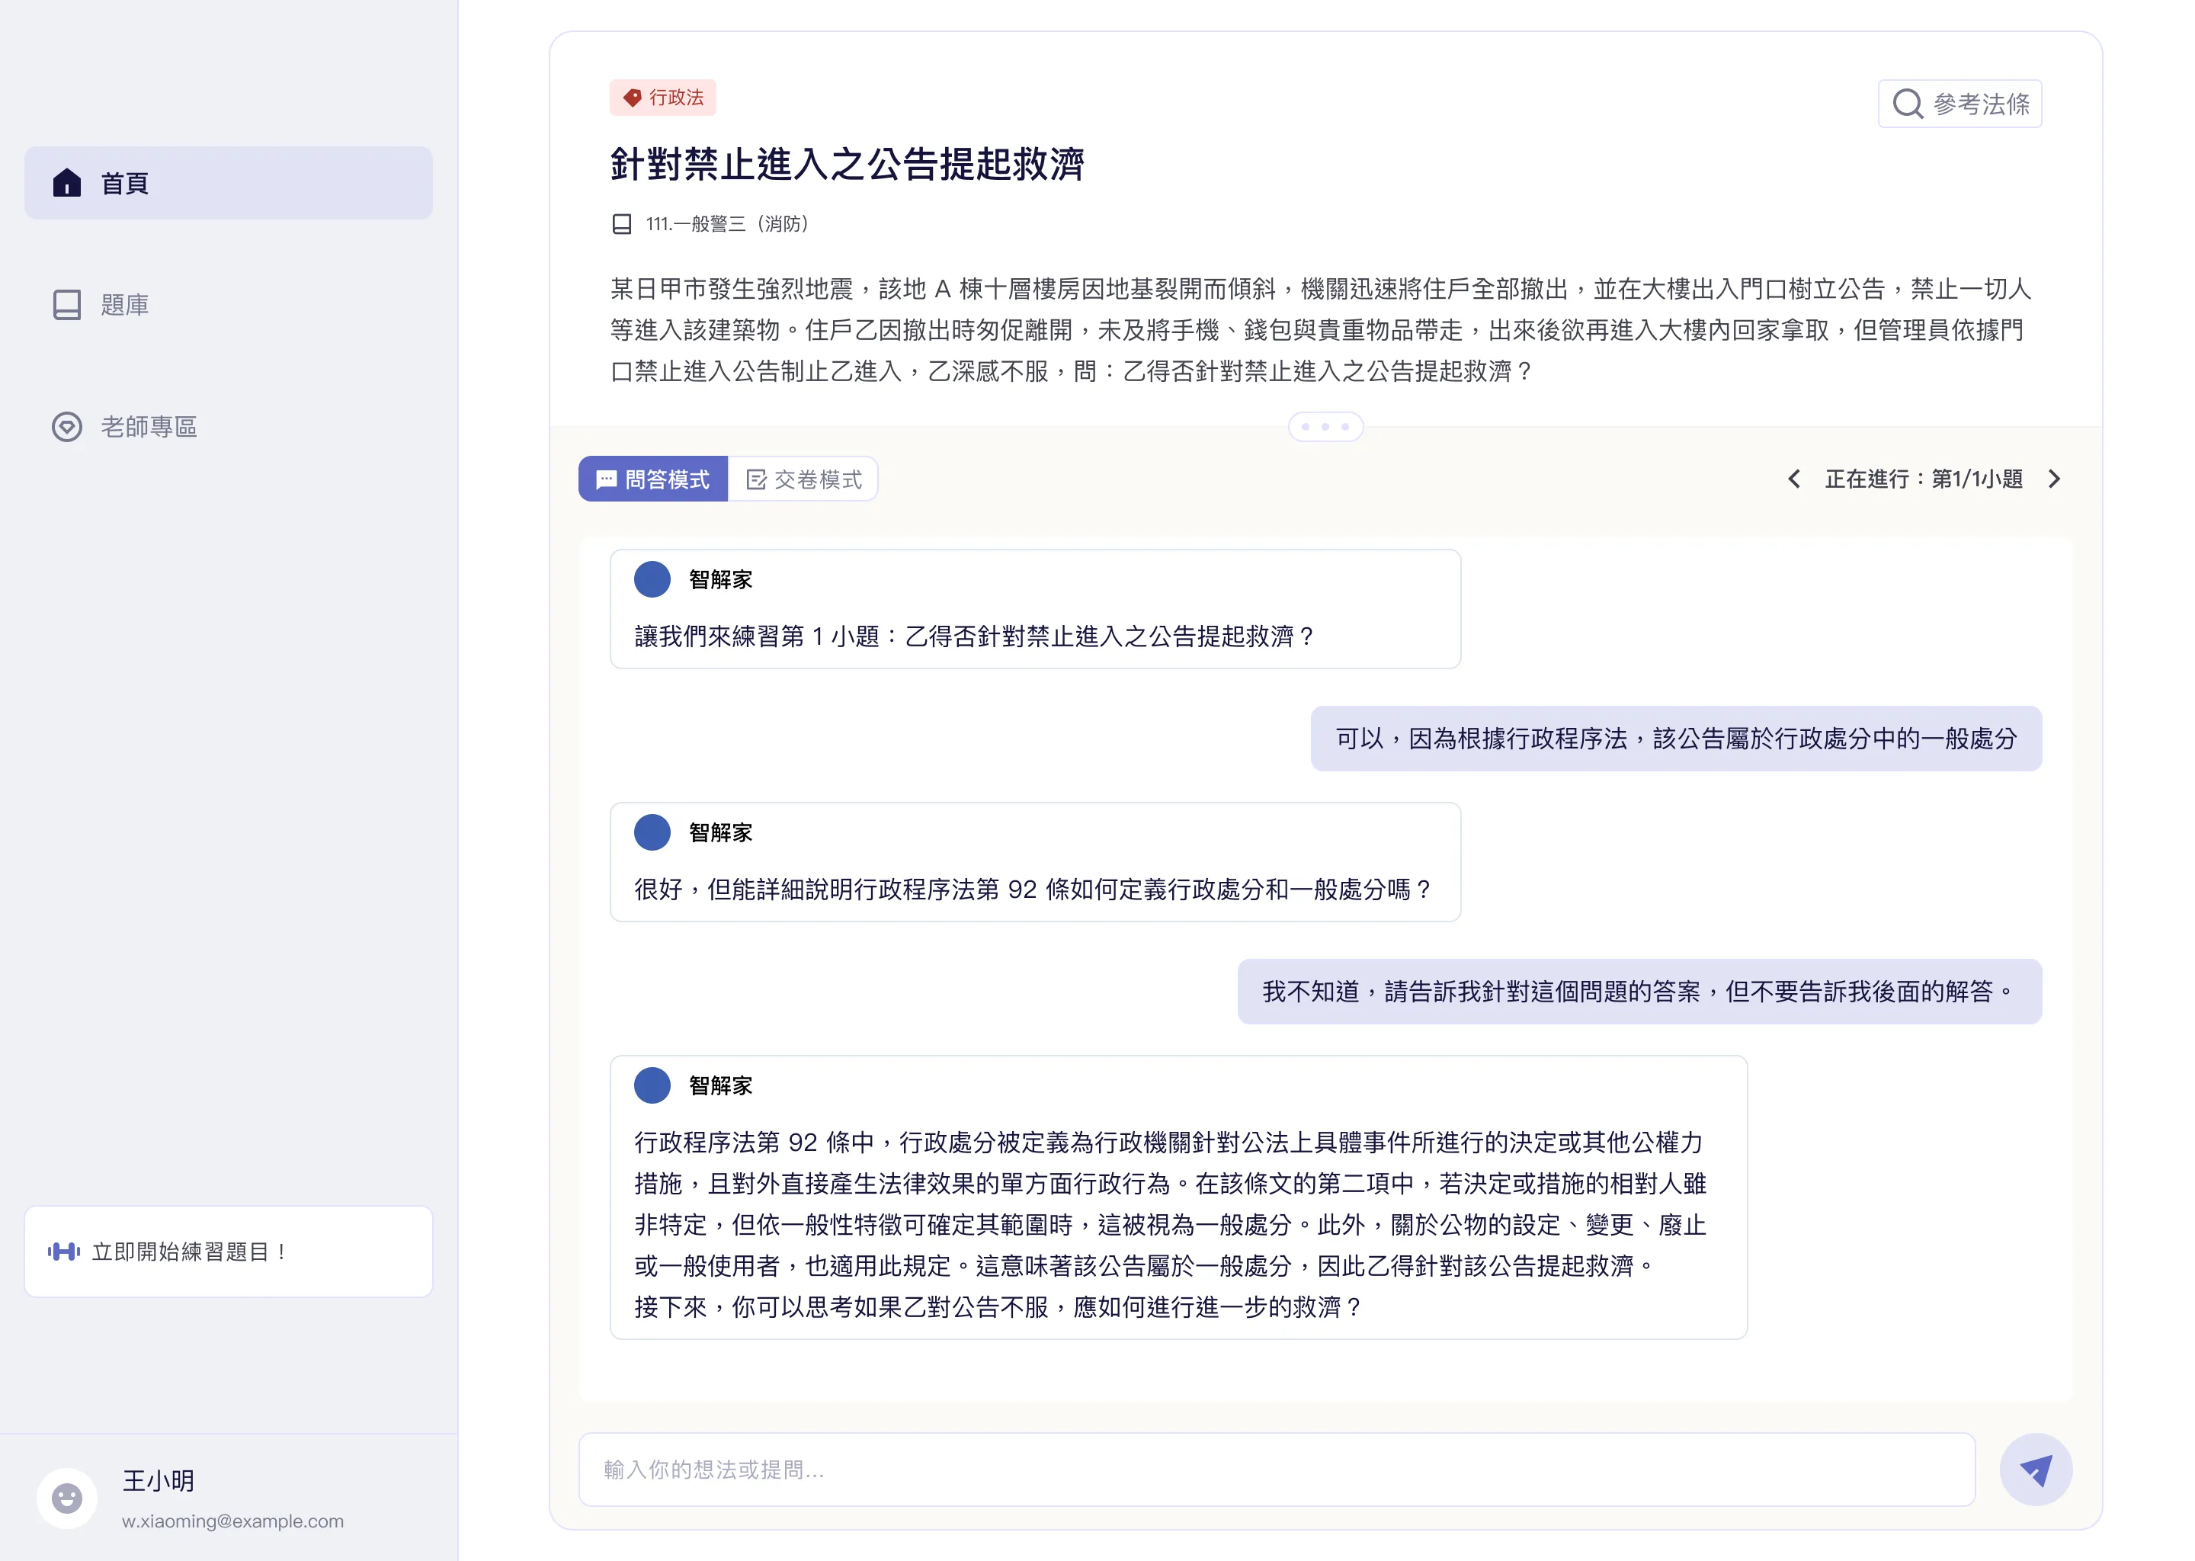The height and width of the screenshot is (1561, 2195).
Task: Open 參考法條 reference panel
Action: [x=1960, y=103]
